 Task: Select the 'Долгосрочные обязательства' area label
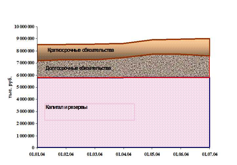[x=78, y=68]
